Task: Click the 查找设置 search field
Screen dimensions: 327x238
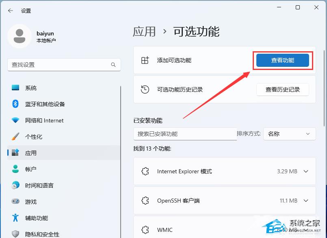Action: 64,65
